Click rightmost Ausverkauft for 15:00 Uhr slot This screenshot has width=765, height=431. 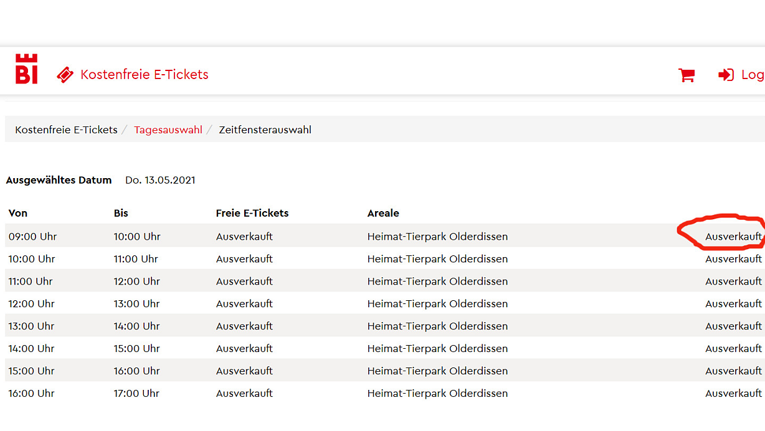pyautogui.click(x=733, y=371)
